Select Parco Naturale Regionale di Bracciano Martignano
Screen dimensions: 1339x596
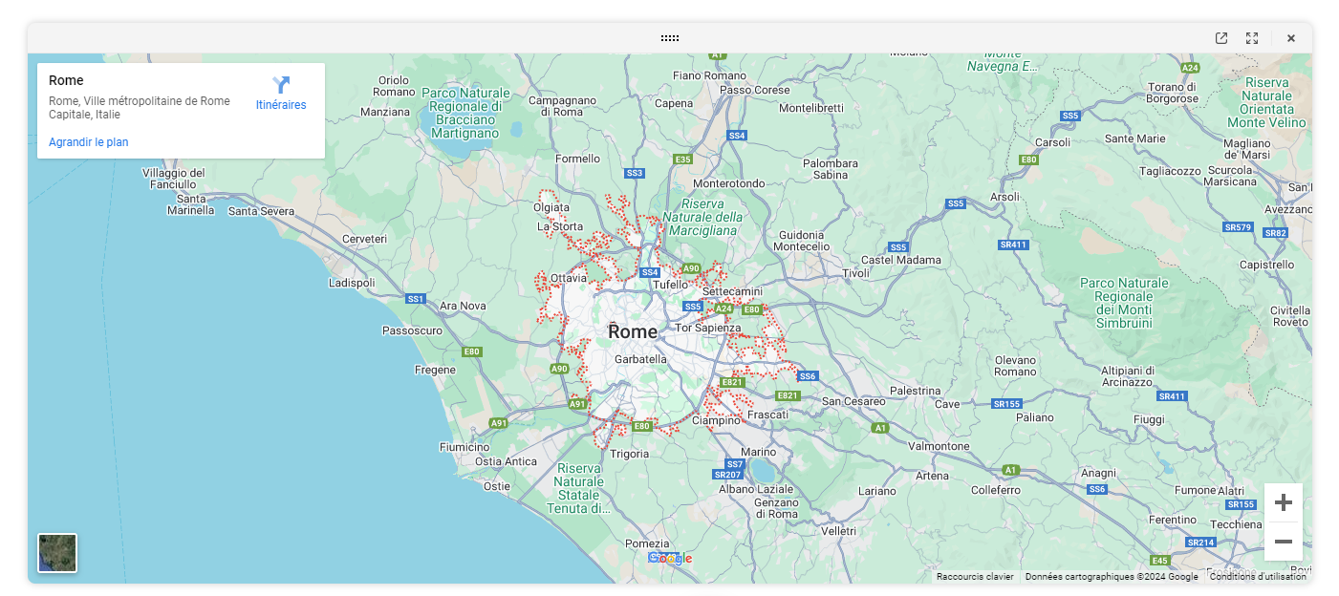pyautogui.click(x=465, y=113)
